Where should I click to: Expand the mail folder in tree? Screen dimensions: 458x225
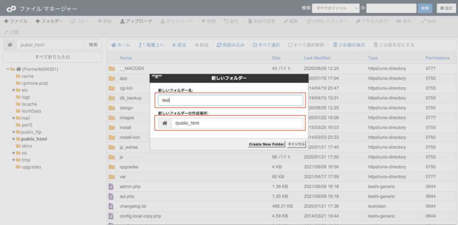pyautogui.click(x=13, y=118)
